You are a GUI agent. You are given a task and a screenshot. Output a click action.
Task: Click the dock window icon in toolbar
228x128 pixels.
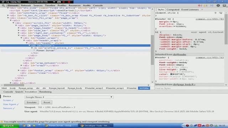click(224, 6)
